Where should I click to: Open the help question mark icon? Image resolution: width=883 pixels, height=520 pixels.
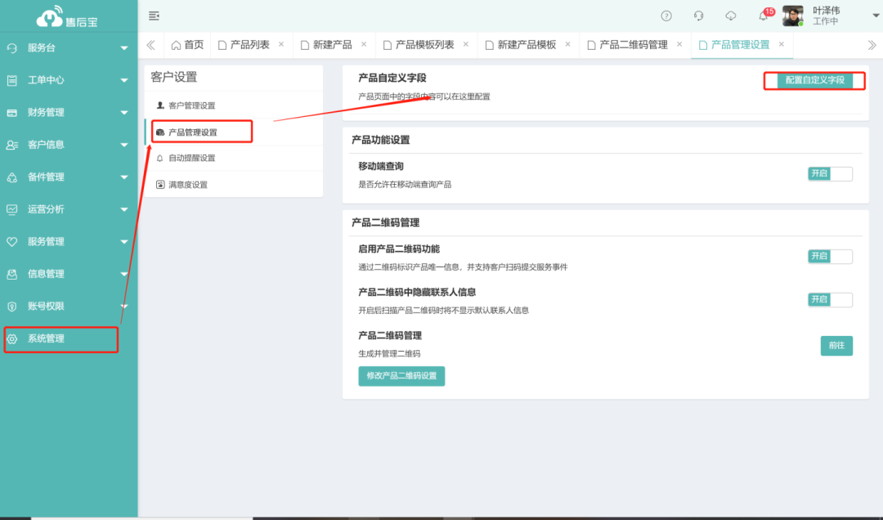click(666, 16)
